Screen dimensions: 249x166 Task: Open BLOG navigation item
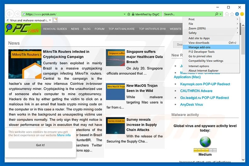pyautogui.click(x=87, y=29)
